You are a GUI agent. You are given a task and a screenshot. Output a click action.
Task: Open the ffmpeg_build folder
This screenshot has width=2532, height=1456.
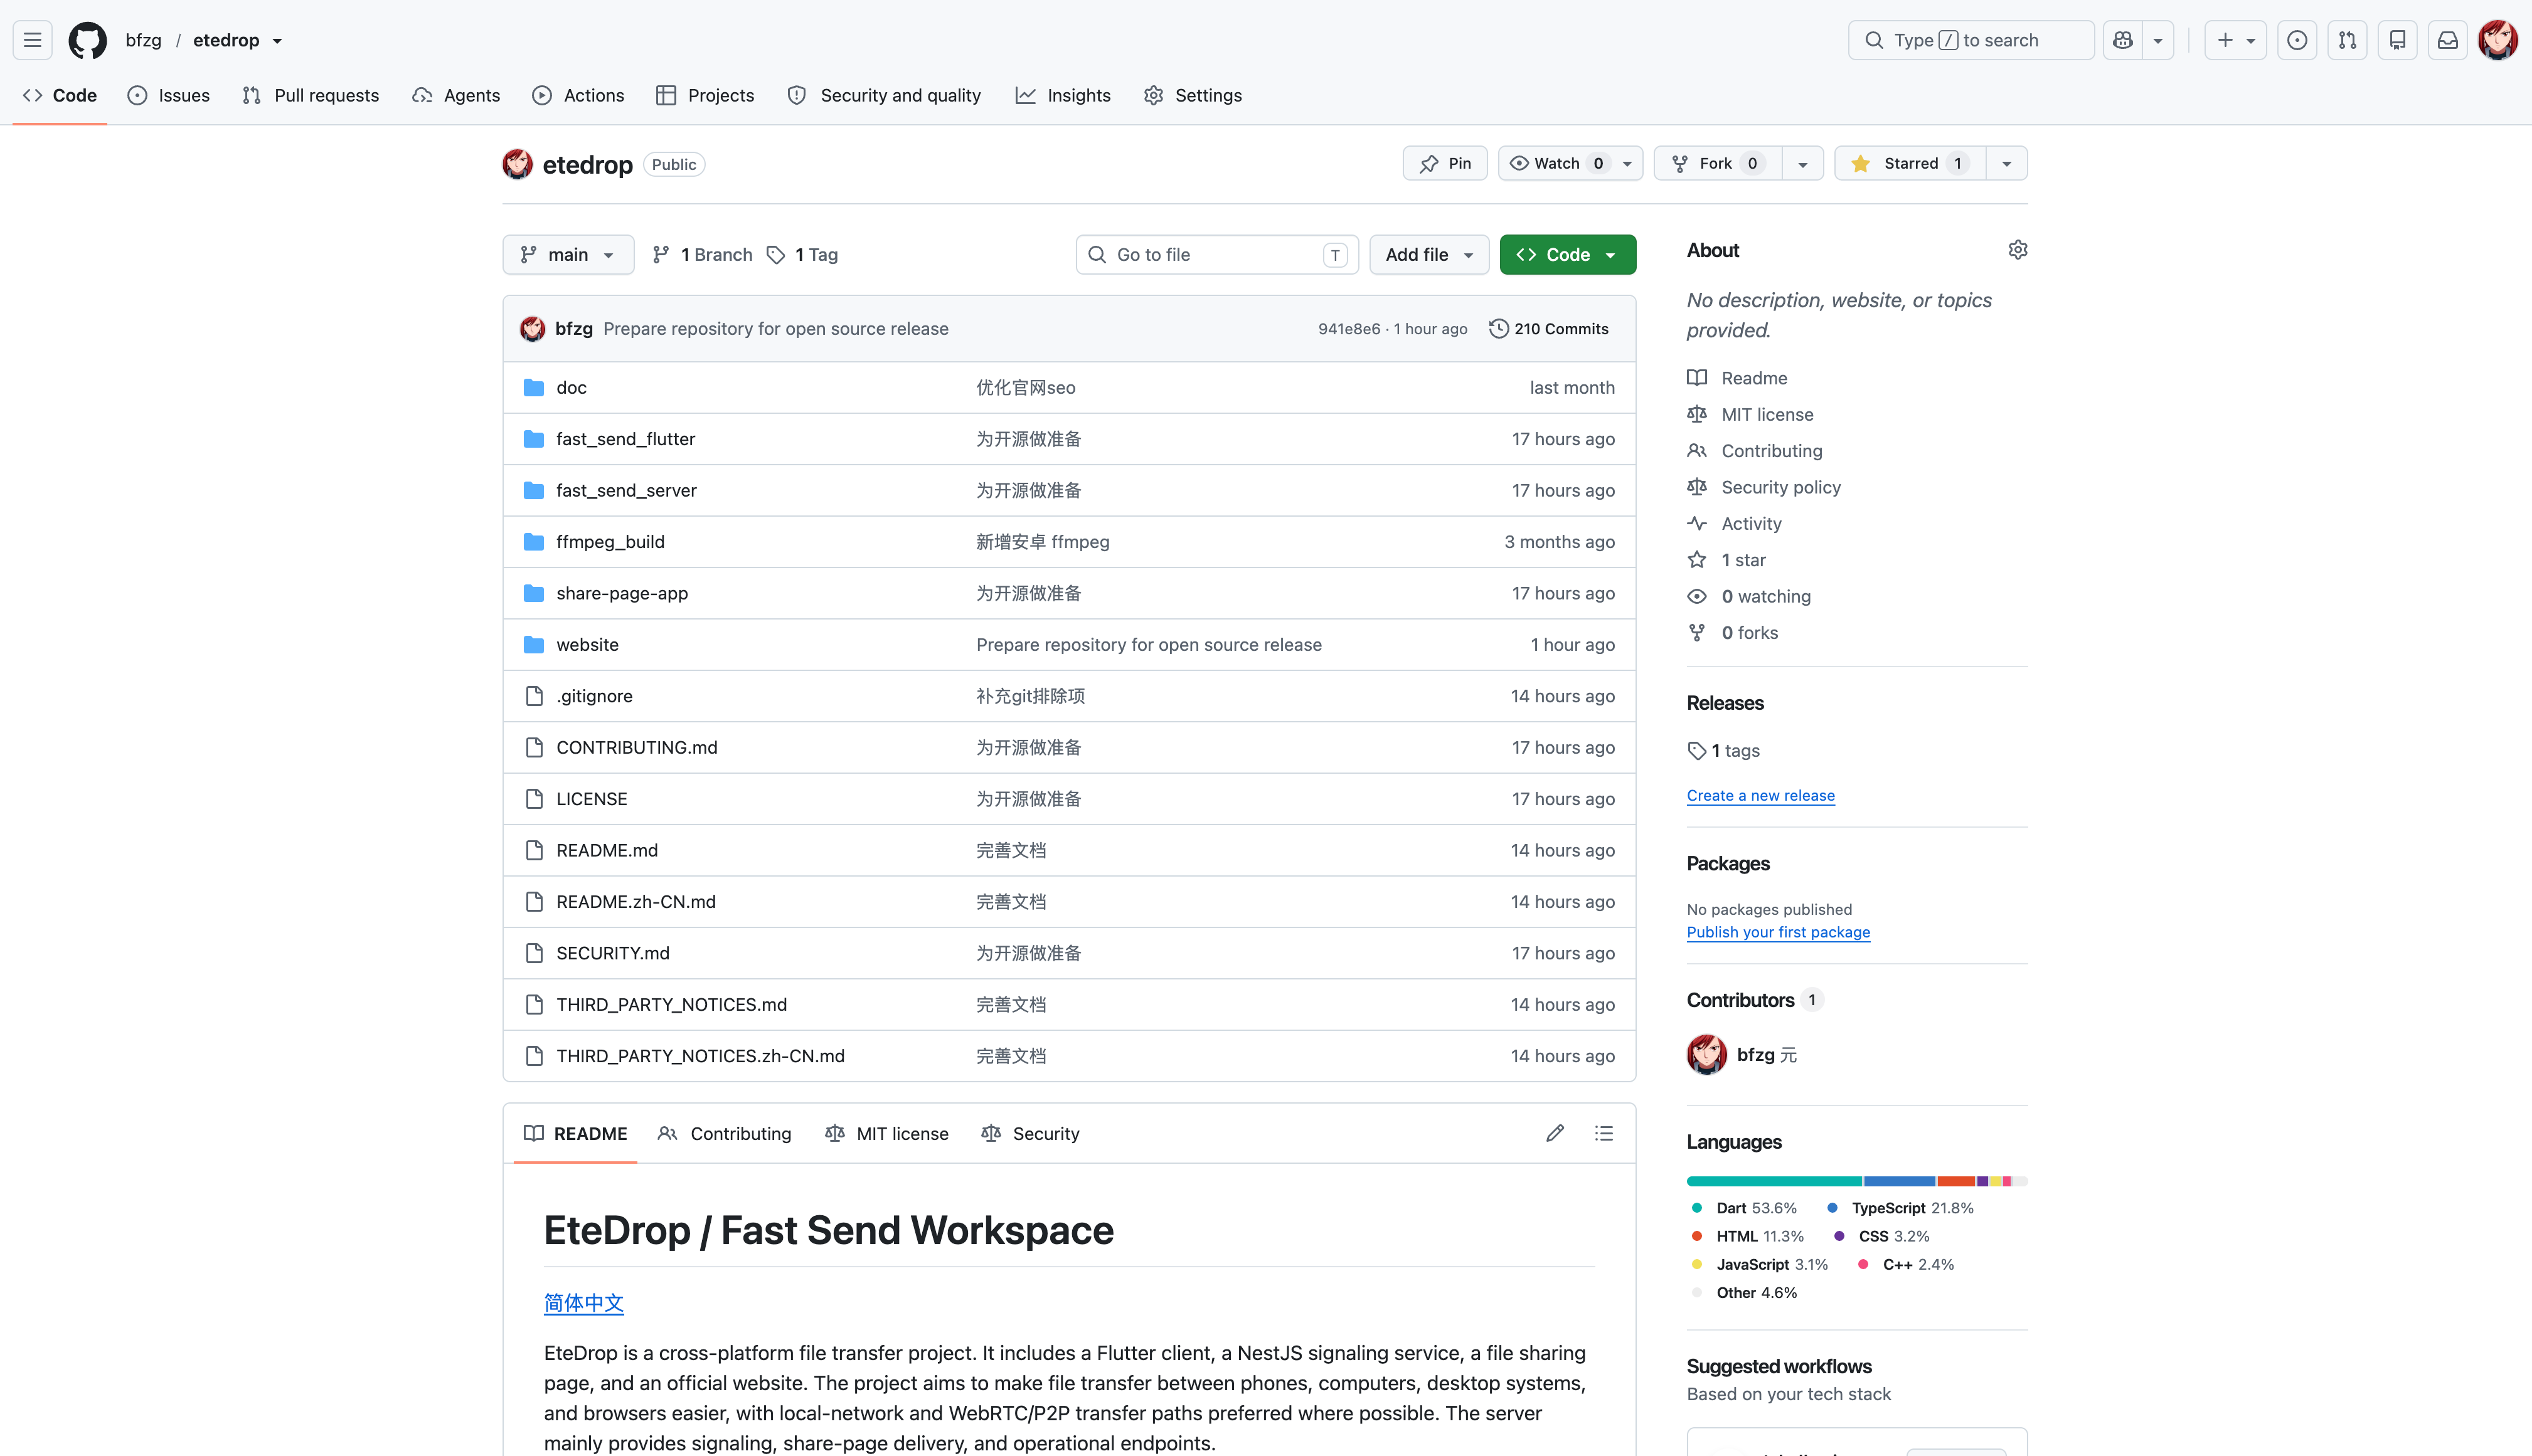point(610,542)
